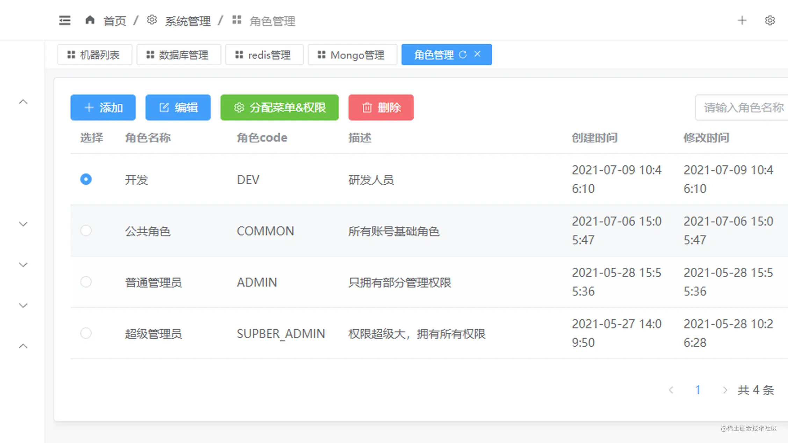Collapse the topmost sidebar chevron

coord(23,102)
